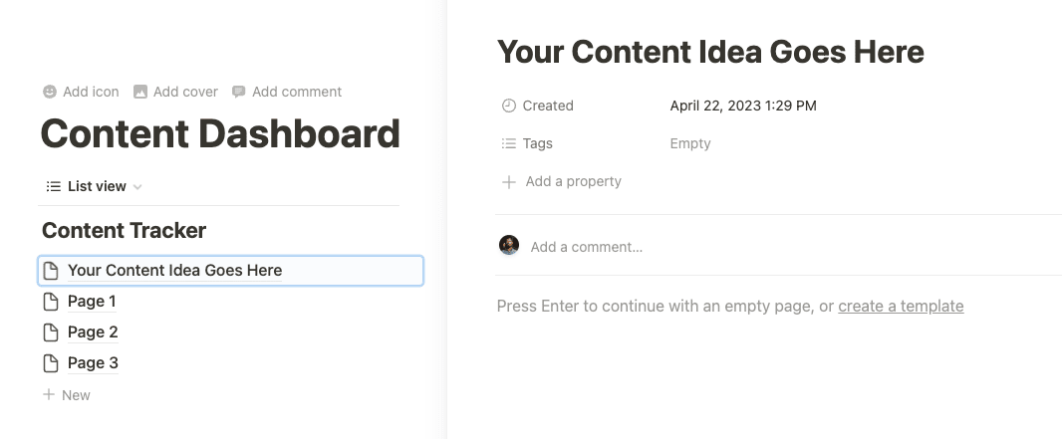Viewport: 1062px width, 439px height.
Task: Select the List view tab label
Action: point(97,186)
